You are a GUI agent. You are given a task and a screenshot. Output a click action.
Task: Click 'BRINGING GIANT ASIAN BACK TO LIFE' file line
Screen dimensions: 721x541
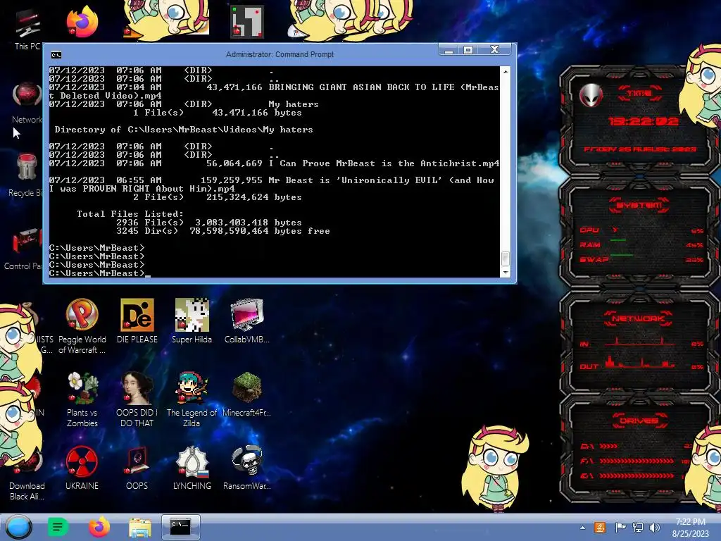(274, 92)
